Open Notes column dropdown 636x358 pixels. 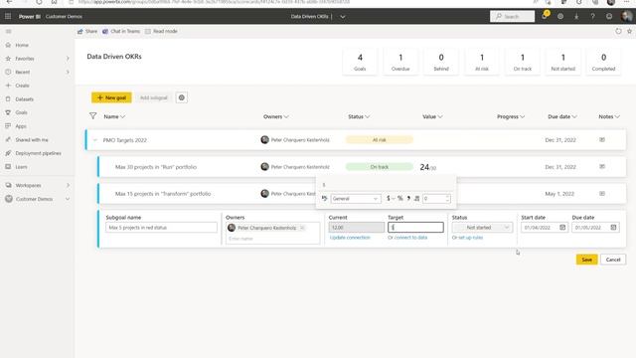coord(609,116)
